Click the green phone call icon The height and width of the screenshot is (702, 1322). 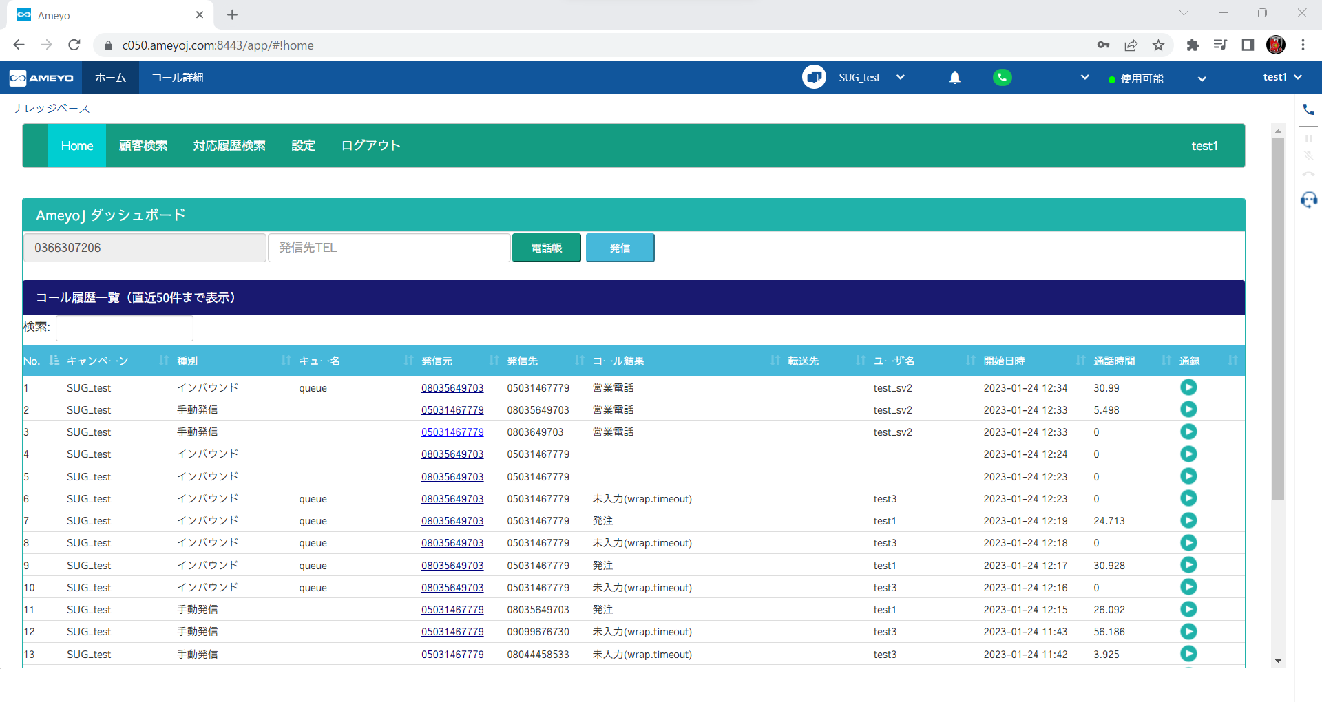[1002, 78]
